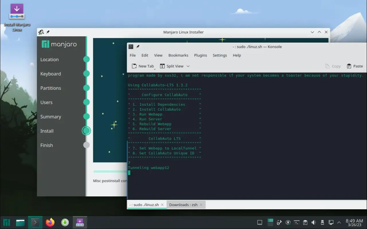Switch to the Manjaro installer taskbar entry
This screenshot has height=229, width=367.
80,222
